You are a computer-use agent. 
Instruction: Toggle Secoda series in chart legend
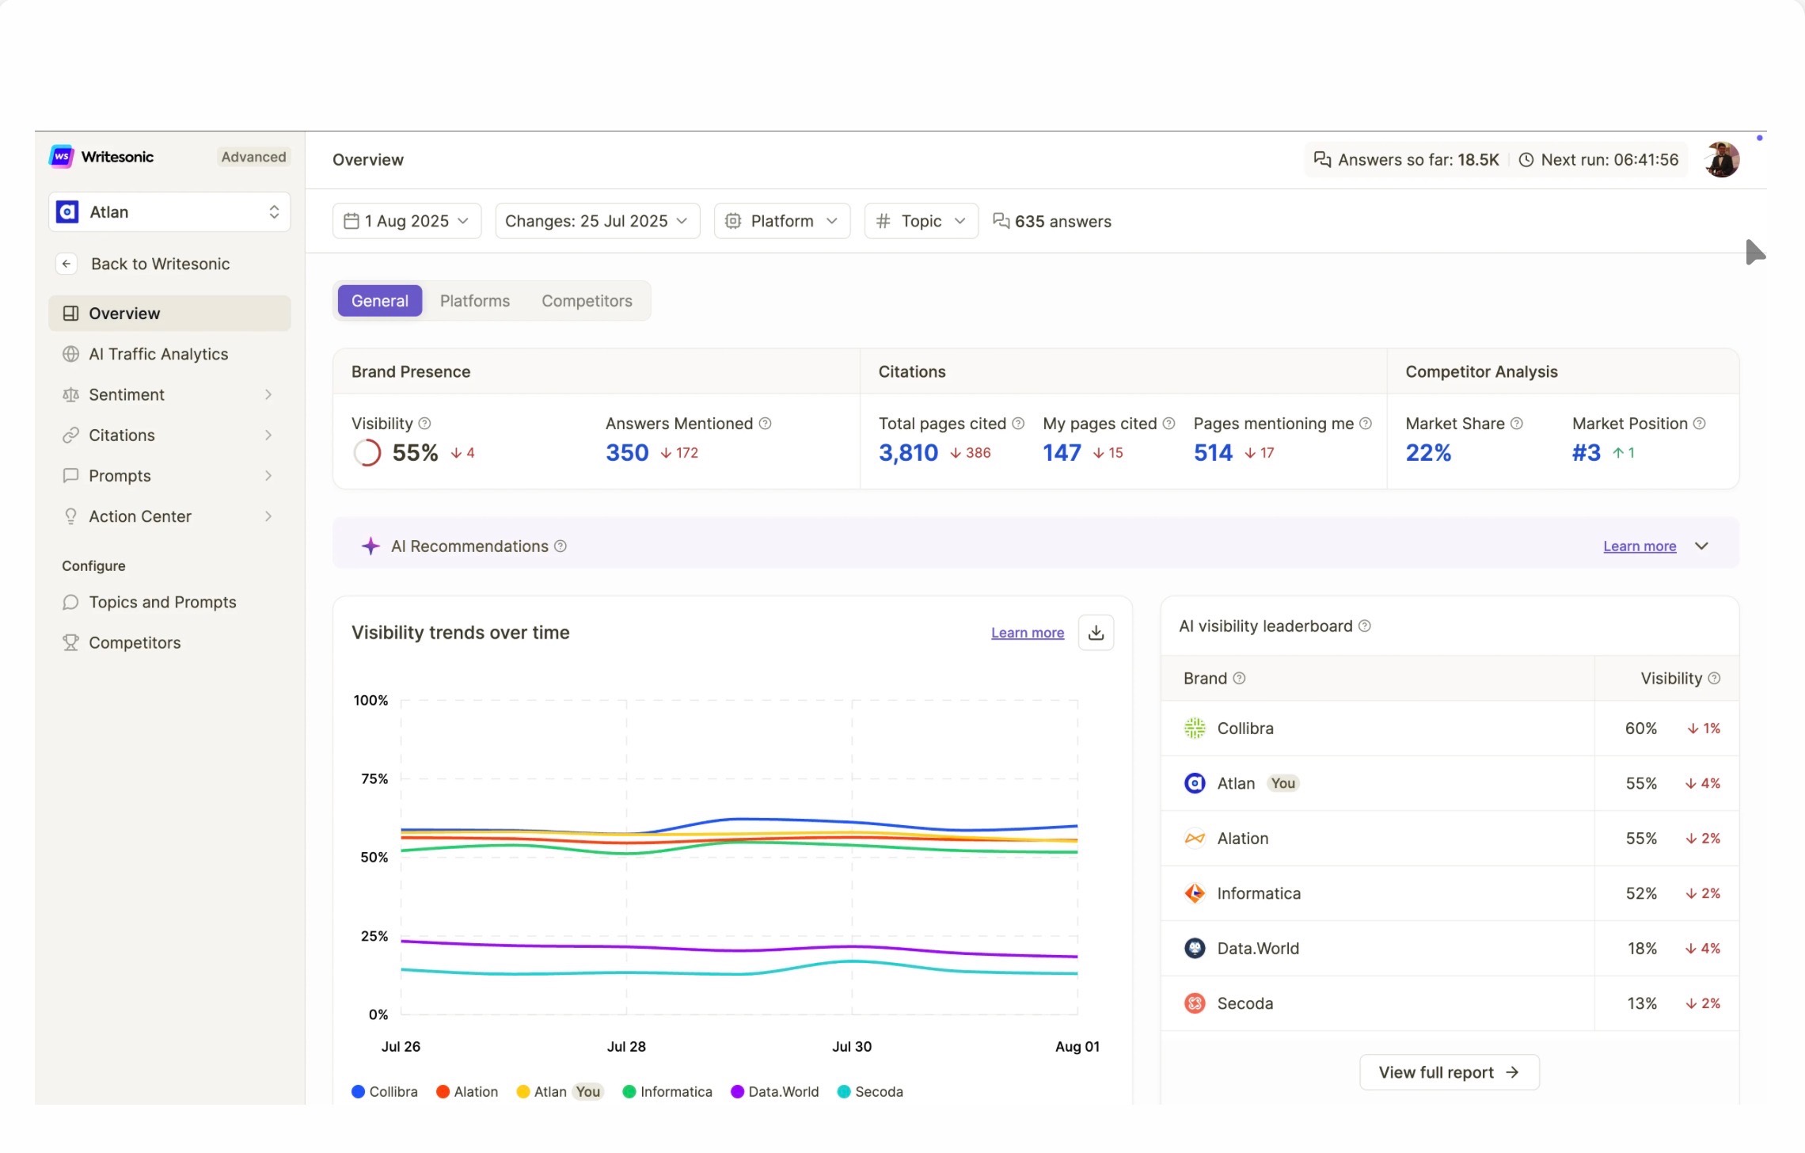(x=870, y=1092)
